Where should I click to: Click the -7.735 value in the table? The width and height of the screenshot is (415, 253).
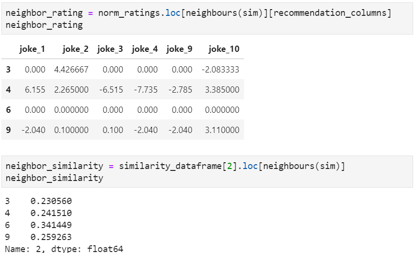point(145,90)
